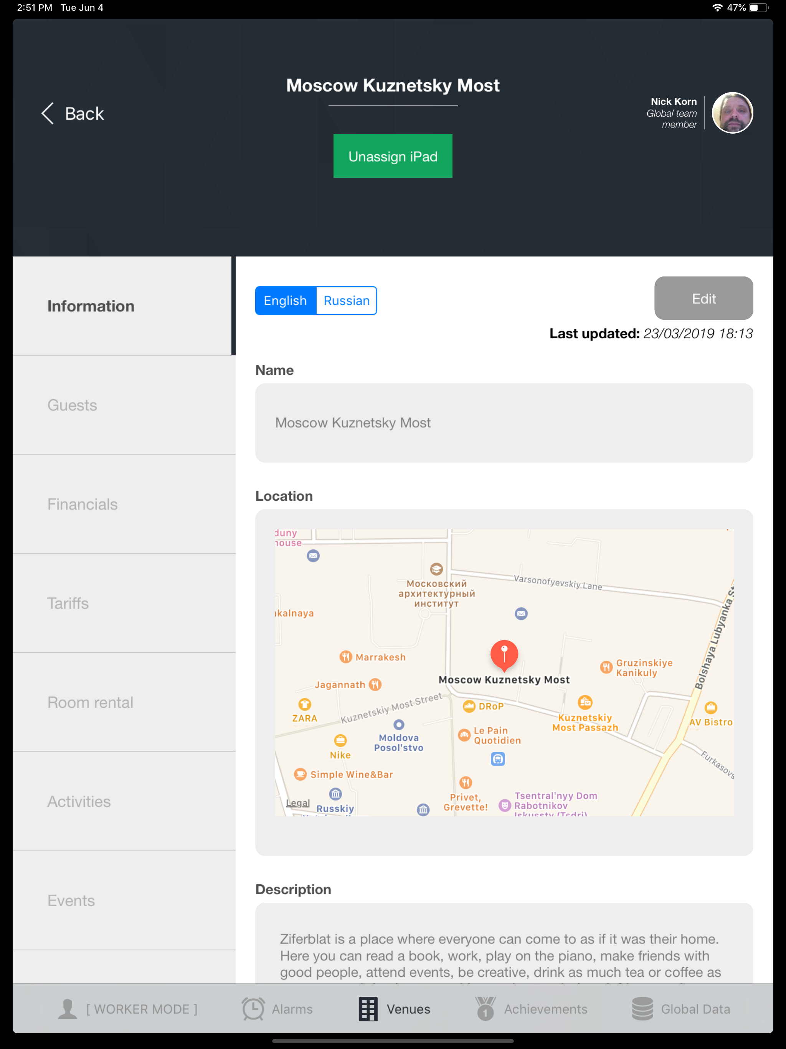Click the Edit button

coord(703,298)
